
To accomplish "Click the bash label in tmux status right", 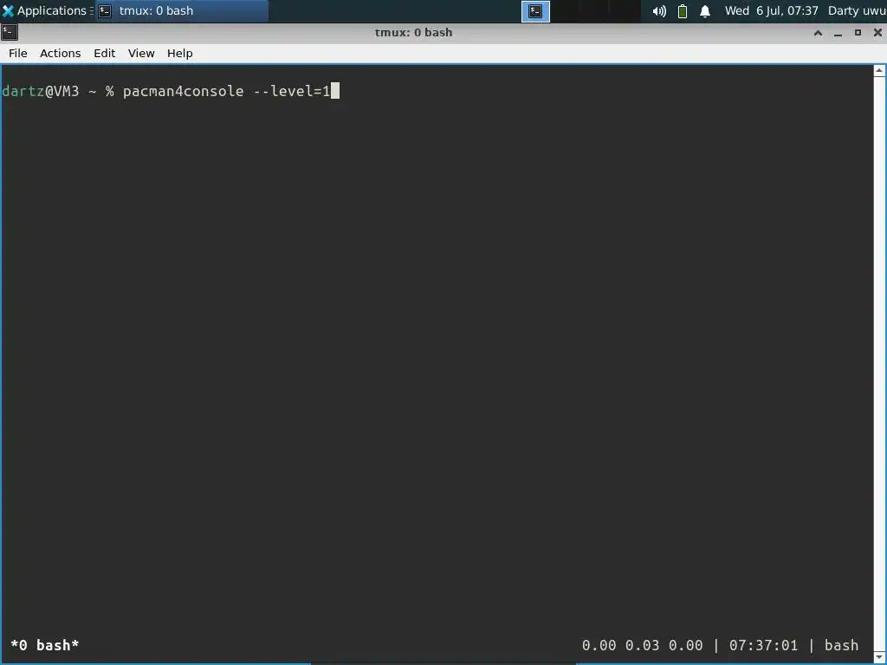I will pyautogui.click(x=841, y=645).
